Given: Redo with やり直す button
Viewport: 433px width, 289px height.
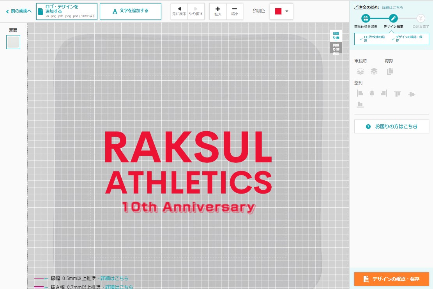Looking at the screenshot, I should [x=196, y=12].
